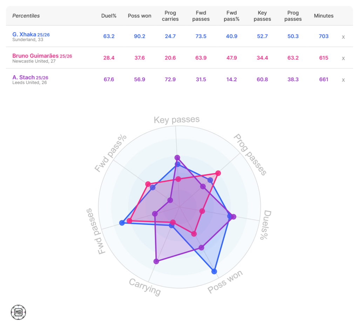Remove Bruno Guimarães row with x
The width and height of the screenshot is (359, 336).
coord(343,58)
